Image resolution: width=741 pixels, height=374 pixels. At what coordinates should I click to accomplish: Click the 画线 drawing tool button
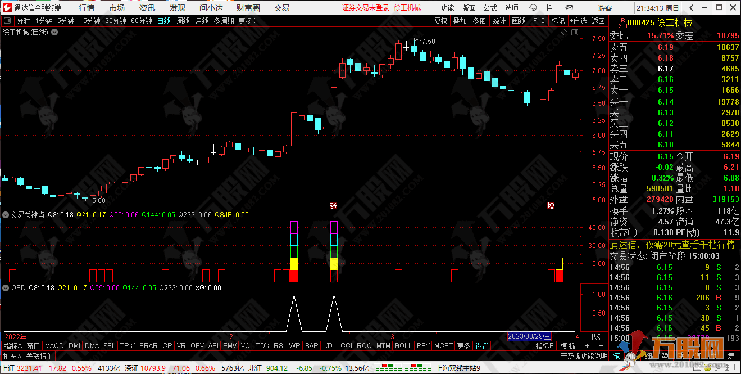coord(519,21)
